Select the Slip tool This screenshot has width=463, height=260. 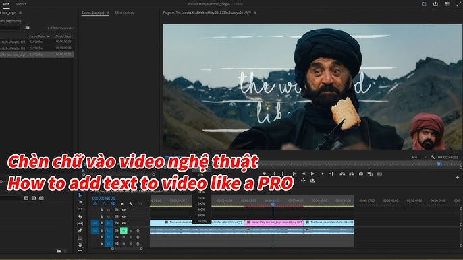point(80,224)
